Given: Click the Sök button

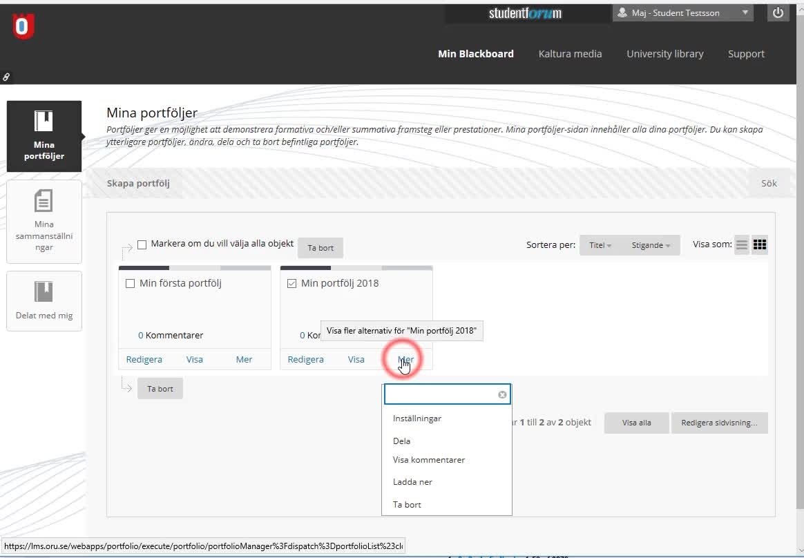Looking at the screenshot, I should click(x=769, y=183).
